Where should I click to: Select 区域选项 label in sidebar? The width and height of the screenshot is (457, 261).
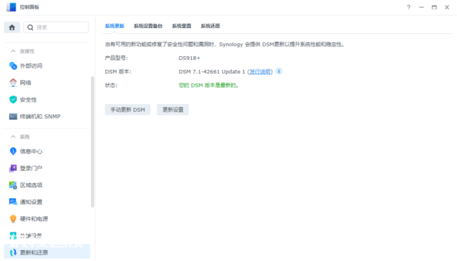click(31, 185)
